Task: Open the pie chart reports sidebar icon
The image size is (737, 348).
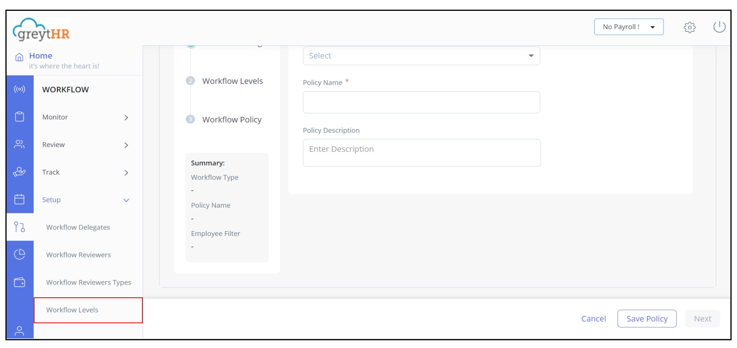Action: [x=20, y=254]
